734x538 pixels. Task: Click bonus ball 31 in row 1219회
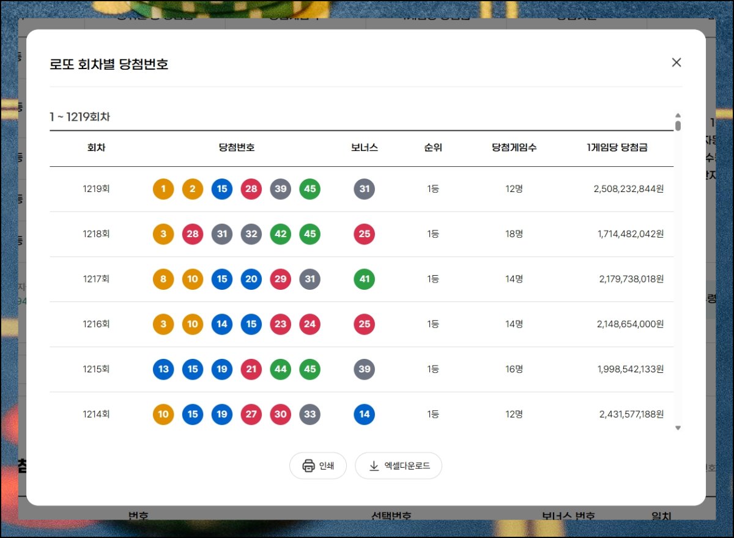pyautogui.click(x=365, y=189)
